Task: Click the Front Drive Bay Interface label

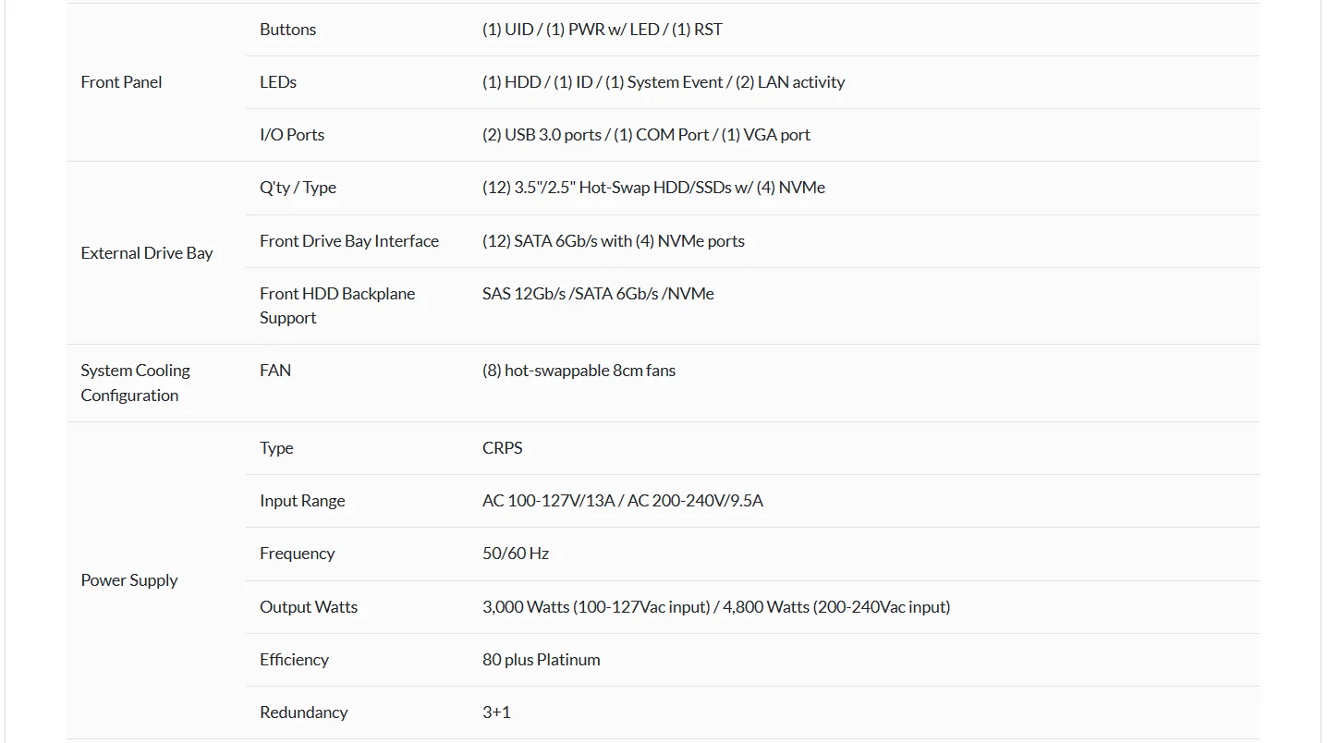Action: click(x=349, y=241)
